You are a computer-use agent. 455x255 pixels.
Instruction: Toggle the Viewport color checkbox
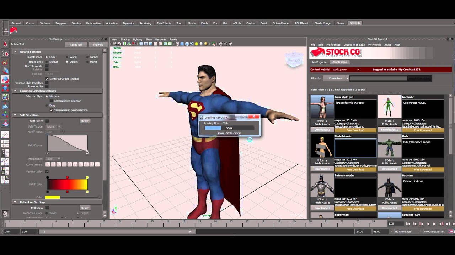47,172
